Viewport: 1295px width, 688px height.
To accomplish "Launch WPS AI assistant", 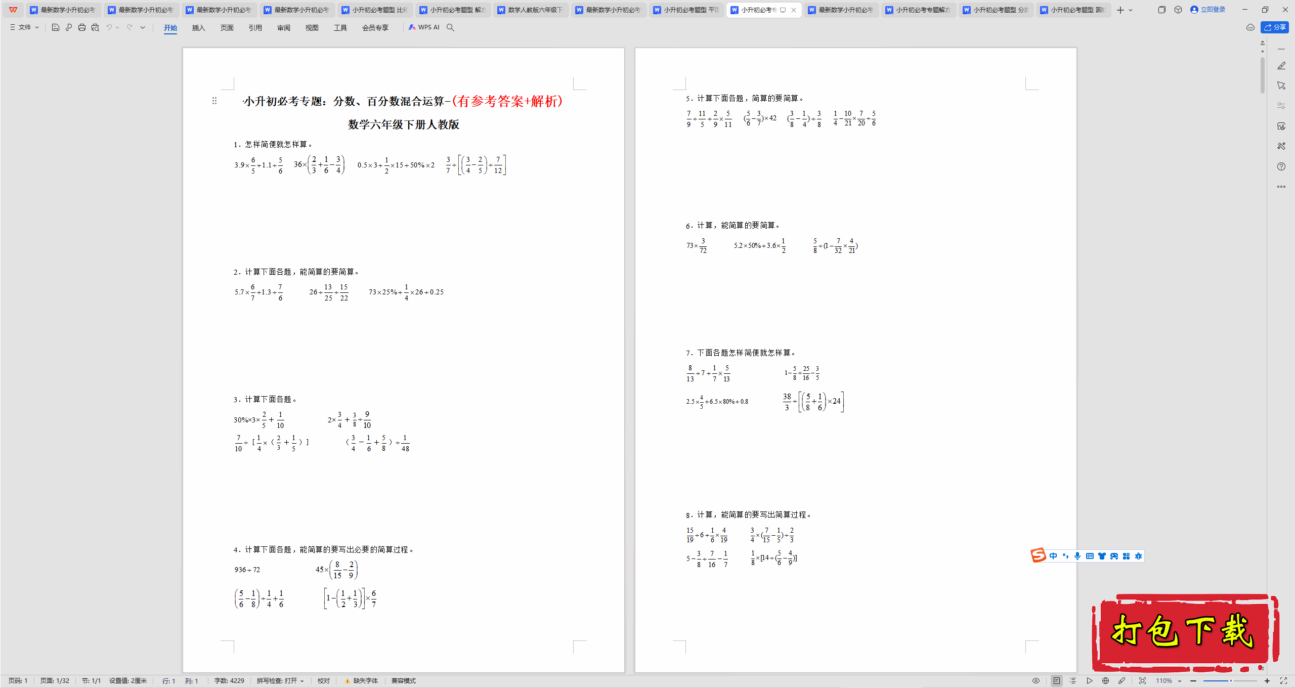I will click(424, 27).
